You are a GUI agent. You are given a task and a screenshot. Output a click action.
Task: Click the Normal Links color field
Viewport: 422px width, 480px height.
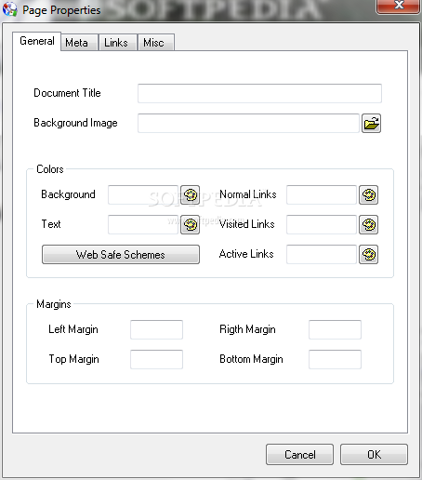click(322, 194)
